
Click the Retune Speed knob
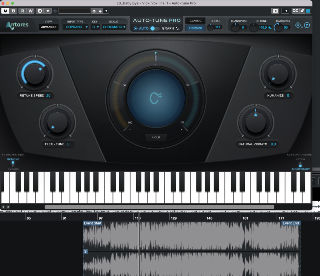(x=35, y=74)
